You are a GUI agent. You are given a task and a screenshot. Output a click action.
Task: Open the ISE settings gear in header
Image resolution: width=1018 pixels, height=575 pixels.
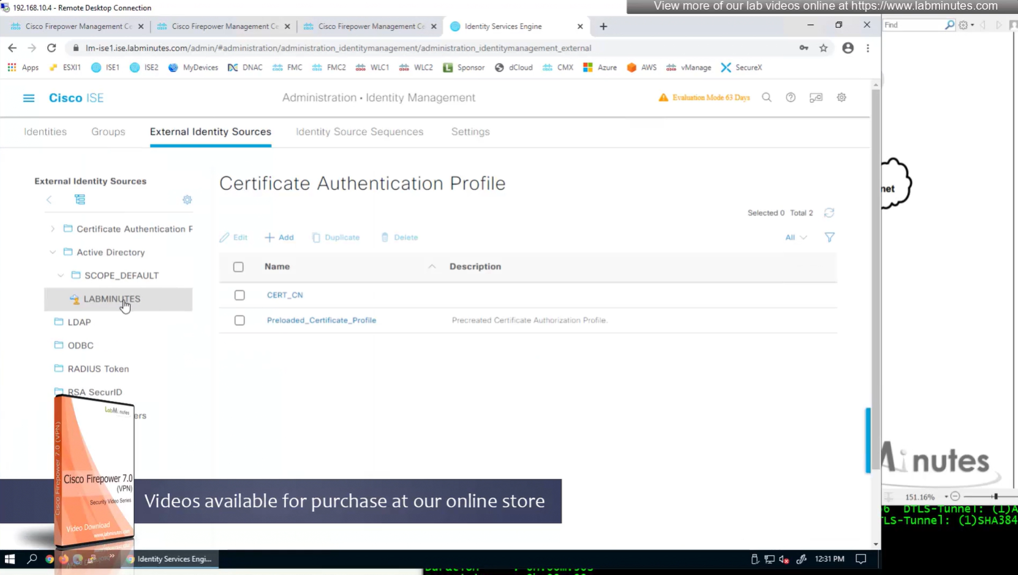coord(842,98)
